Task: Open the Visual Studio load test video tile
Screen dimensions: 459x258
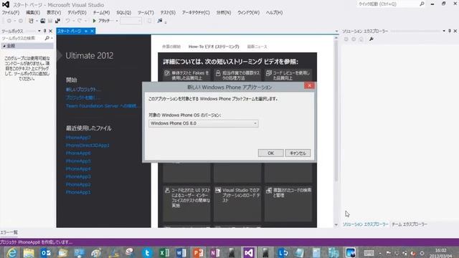Action: pos(237,204)
